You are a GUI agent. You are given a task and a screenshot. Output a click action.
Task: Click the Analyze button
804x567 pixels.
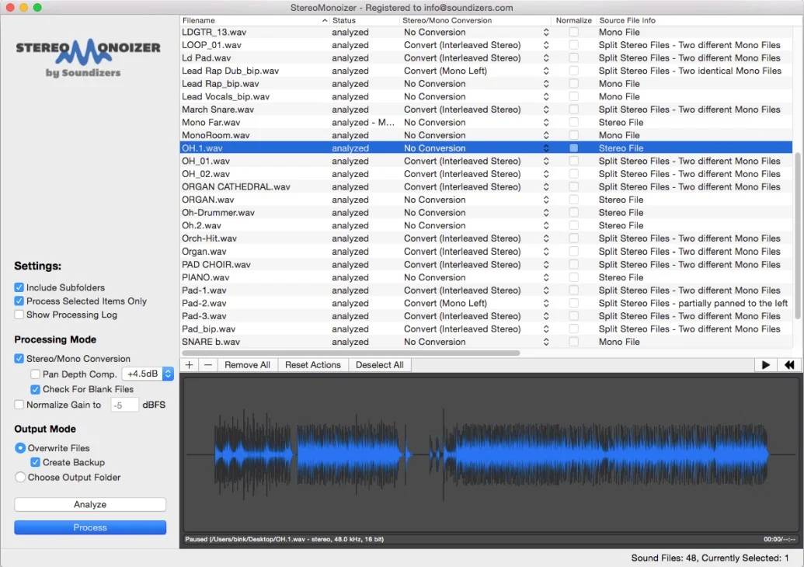click(90, 504)
